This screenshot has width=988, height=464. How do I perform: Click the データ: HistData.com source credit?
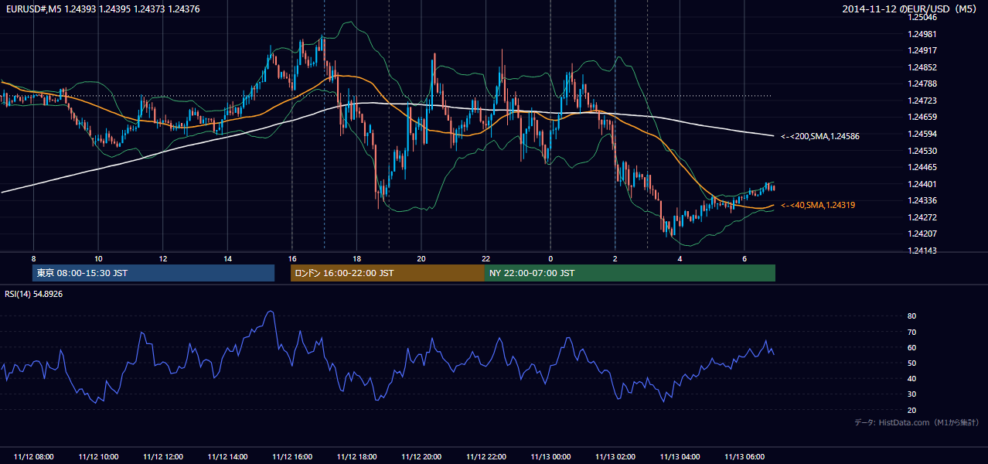click(916, 422)
